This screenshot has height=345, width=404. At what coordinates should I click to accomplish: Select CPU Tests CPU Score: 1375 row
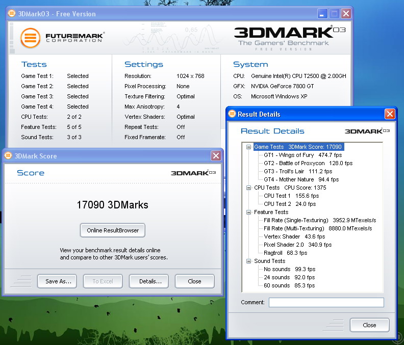click(290, 188)
